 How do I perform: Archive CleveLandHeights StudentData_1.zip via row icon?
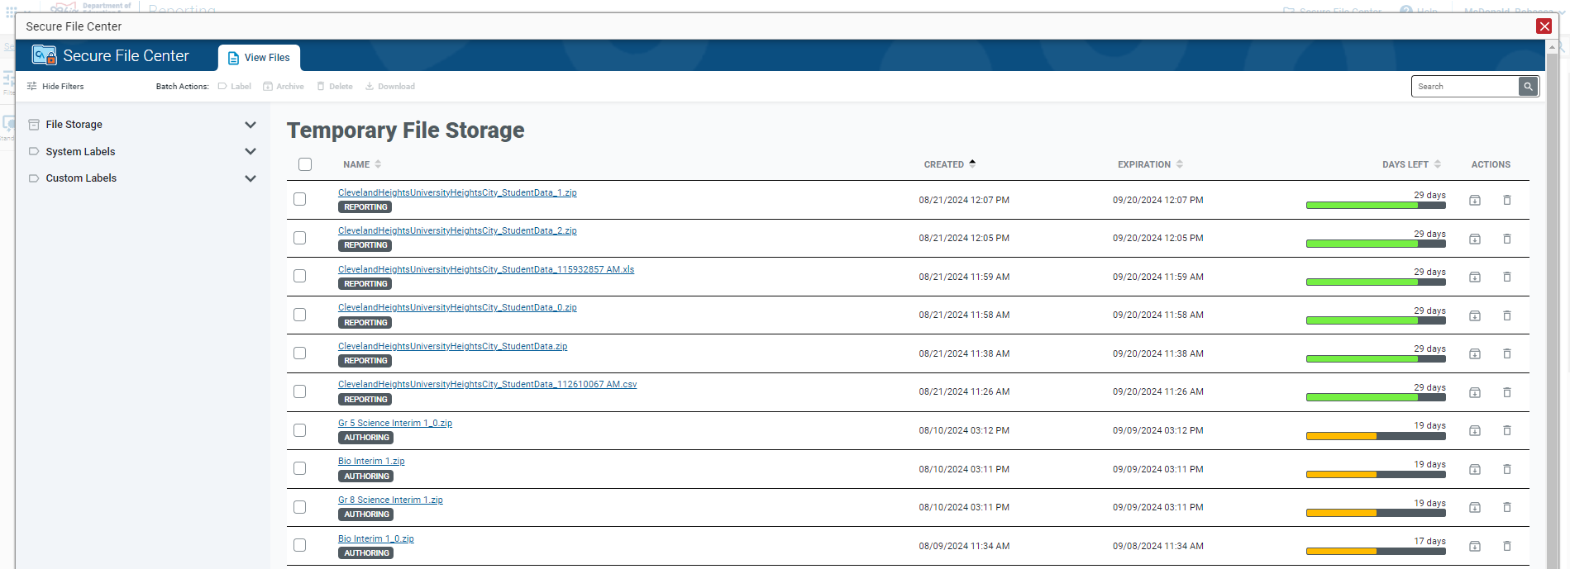coord(1475,201)
